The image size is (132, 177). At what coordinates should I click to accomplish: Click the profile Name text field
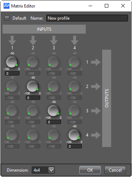point(87,18)
